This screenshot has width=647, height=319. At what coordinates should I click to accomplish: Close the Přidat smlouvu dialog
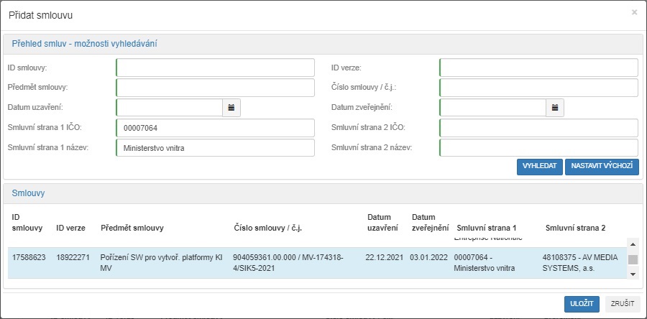[x=634, y=12]
